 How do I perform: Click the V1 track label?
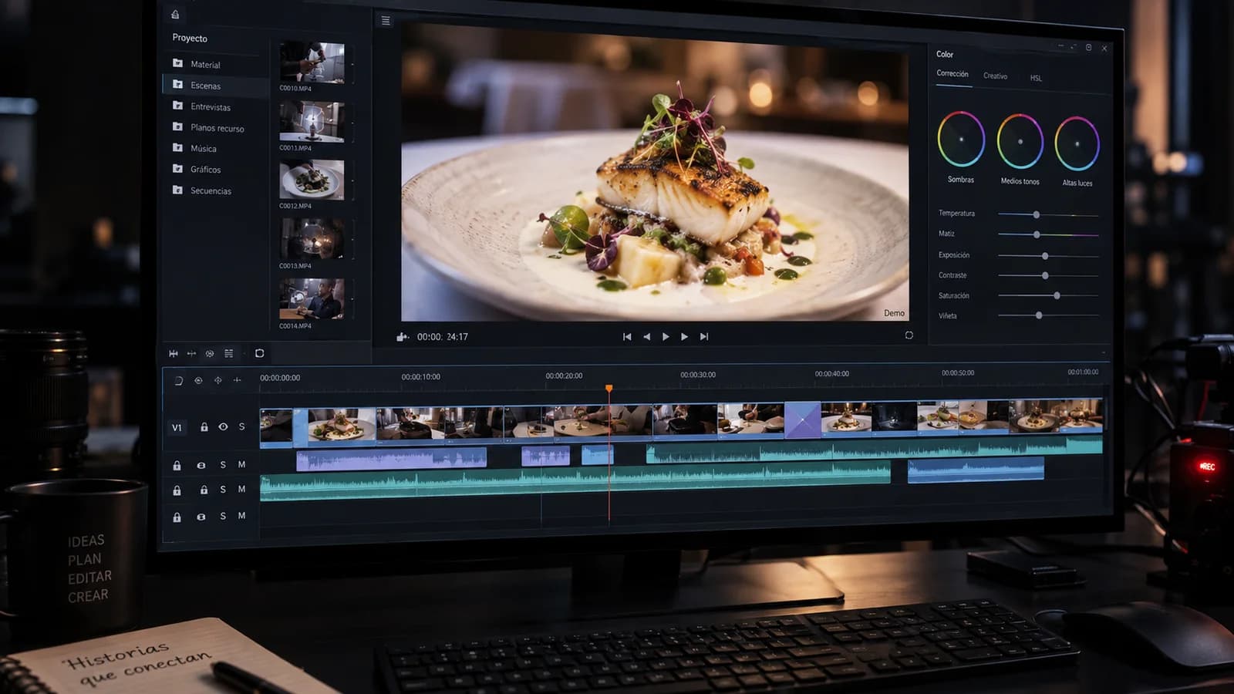pyautogui.click(x=177, y=428)
